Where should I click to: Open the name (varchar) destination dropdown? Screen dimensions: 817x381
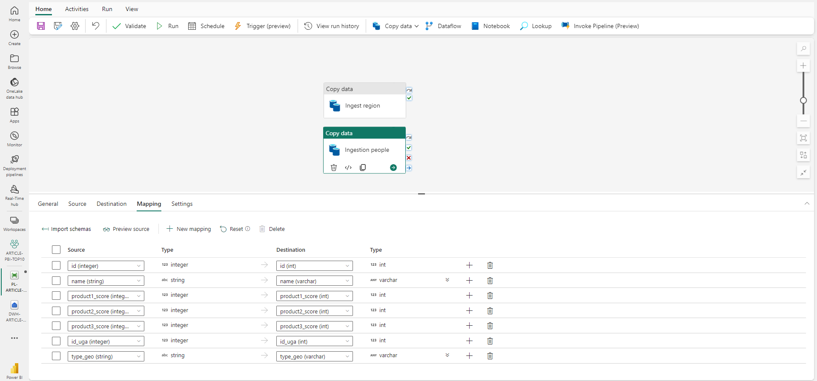tap(315, 281)
